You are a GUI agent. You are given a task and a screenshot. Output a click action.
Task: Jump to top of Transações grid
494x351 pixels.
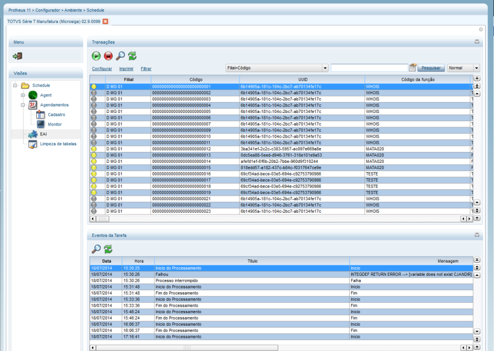pos(477,78)
